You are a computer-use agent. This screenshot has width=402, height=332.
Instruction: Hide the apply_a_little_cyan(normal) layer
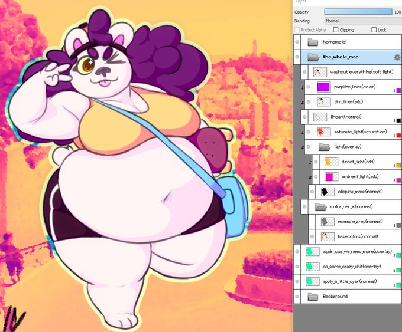click(x=297, y=281)
